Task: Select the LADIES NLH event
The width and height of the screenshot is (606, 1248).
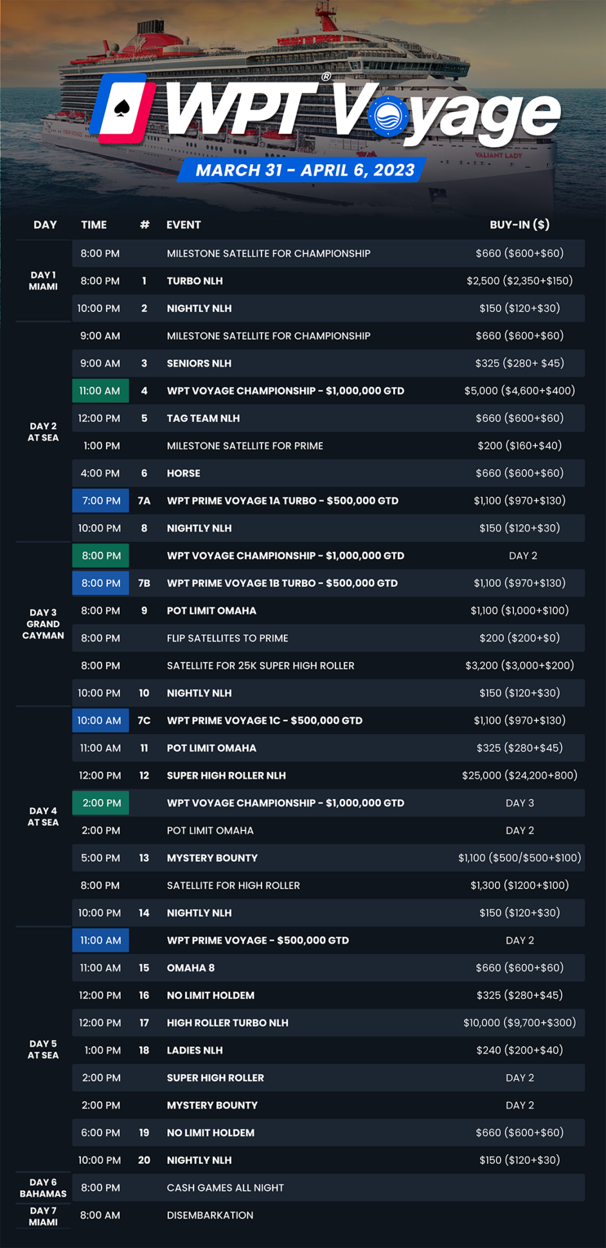Action: [195, 1051]
